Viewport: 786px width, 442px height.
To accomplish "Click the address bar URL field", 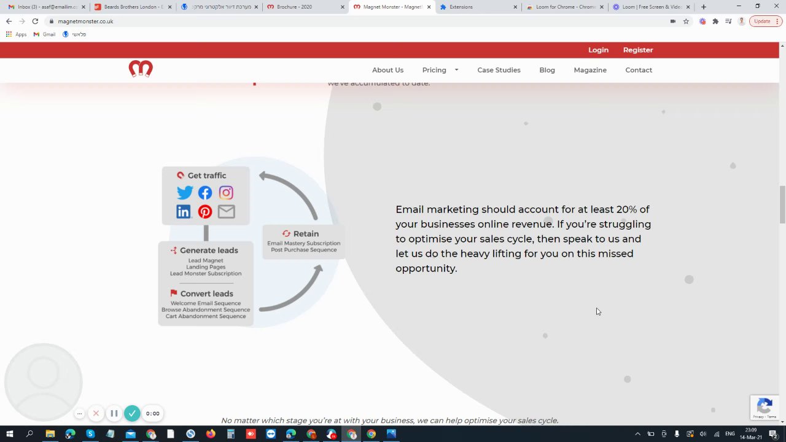I will click(356, 21).
